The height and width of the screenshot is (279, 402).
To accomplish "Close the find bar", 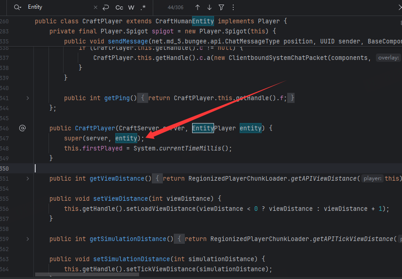I will [x=394, y=7].
